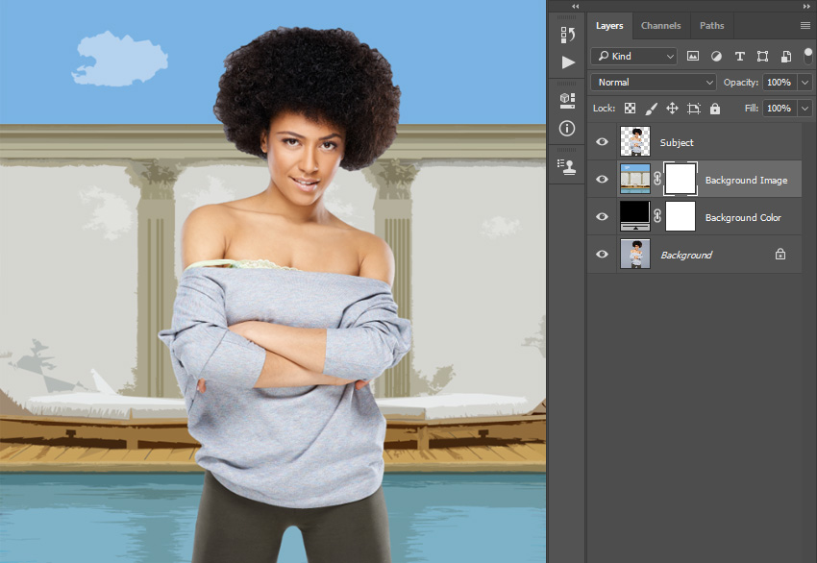Viewport: 817px width, 563px height.
Task: Open the Kind filter type dropdown
Action: click(x=634, y=57)
